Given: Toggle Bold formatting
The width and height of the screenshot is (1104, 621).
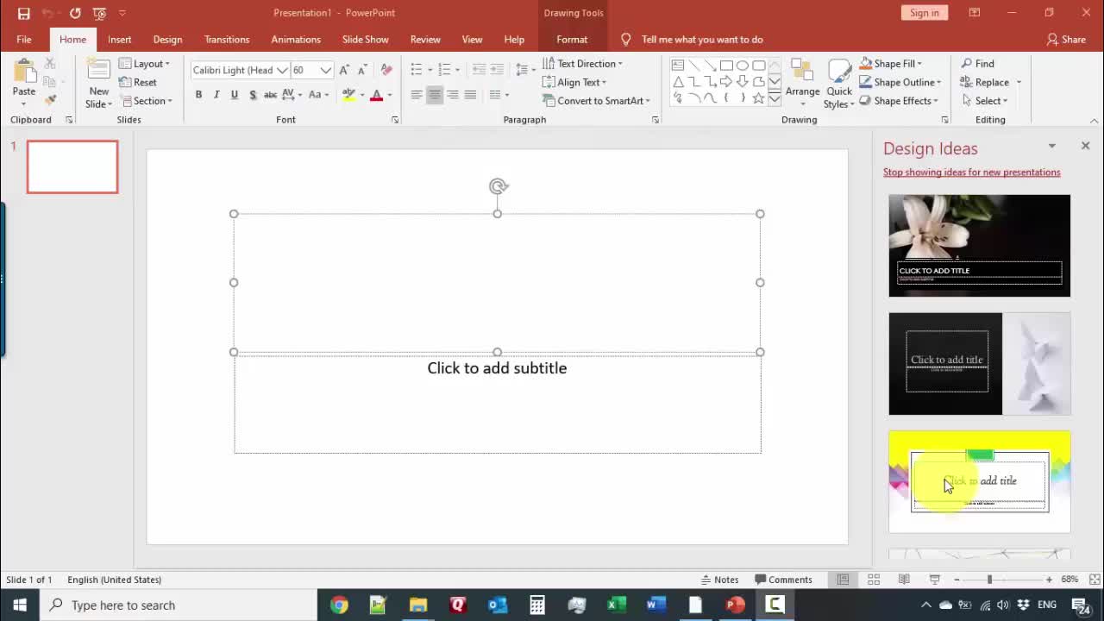Looking at the screenshot, I should click(198, 95).
